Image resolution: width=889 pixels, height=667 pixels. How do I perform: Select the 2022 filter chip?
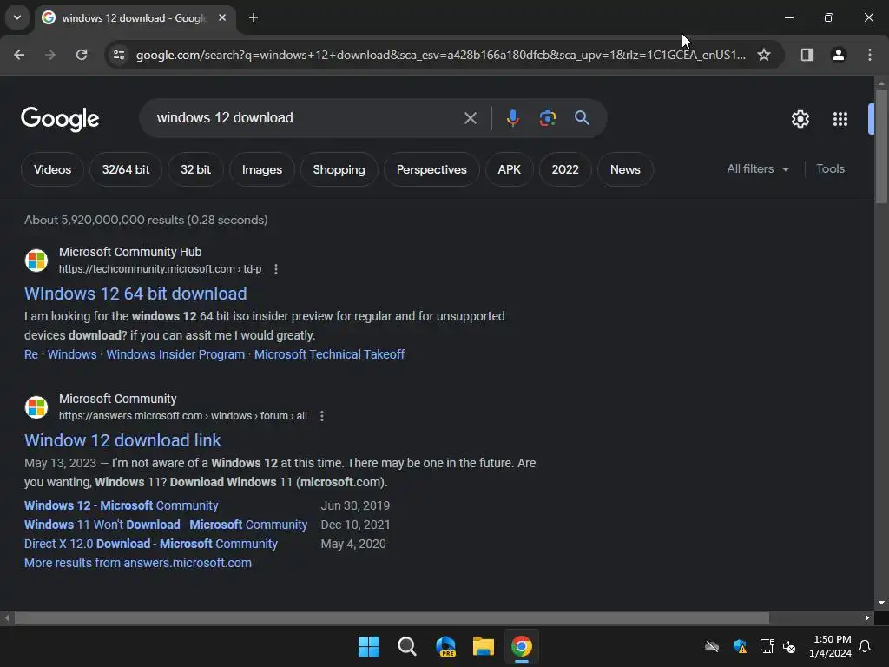point(565,169)
